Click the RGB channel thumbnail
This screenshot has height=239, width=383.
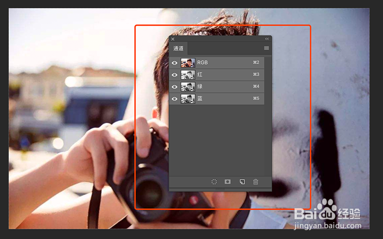tap(188, 63)
